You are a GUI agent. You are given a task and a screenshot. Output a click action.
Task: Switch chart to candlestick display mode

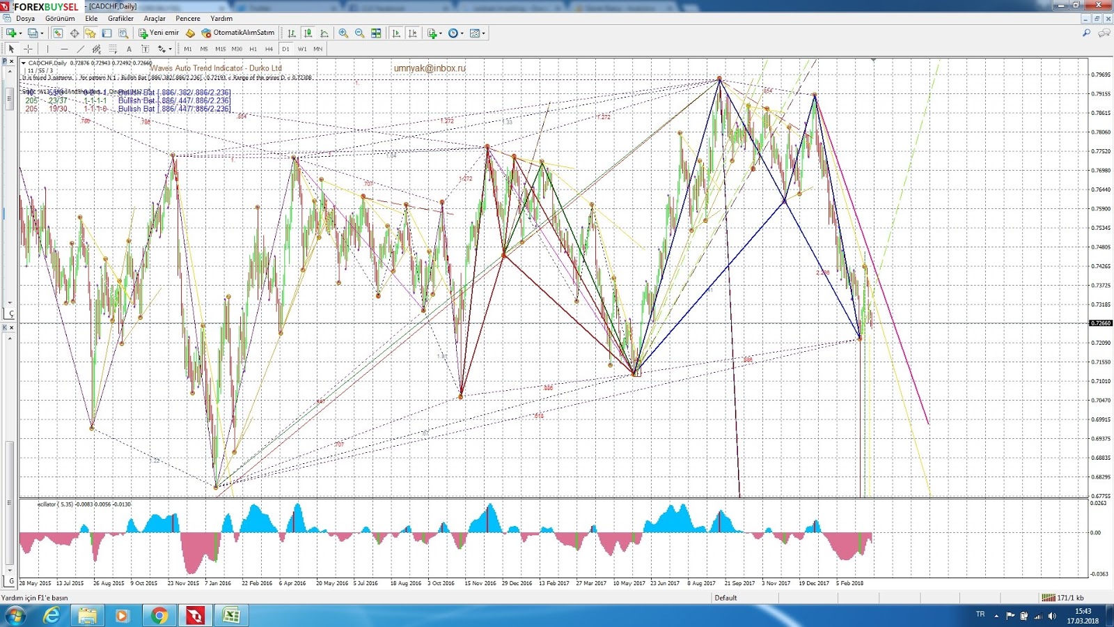coord(306,33)
